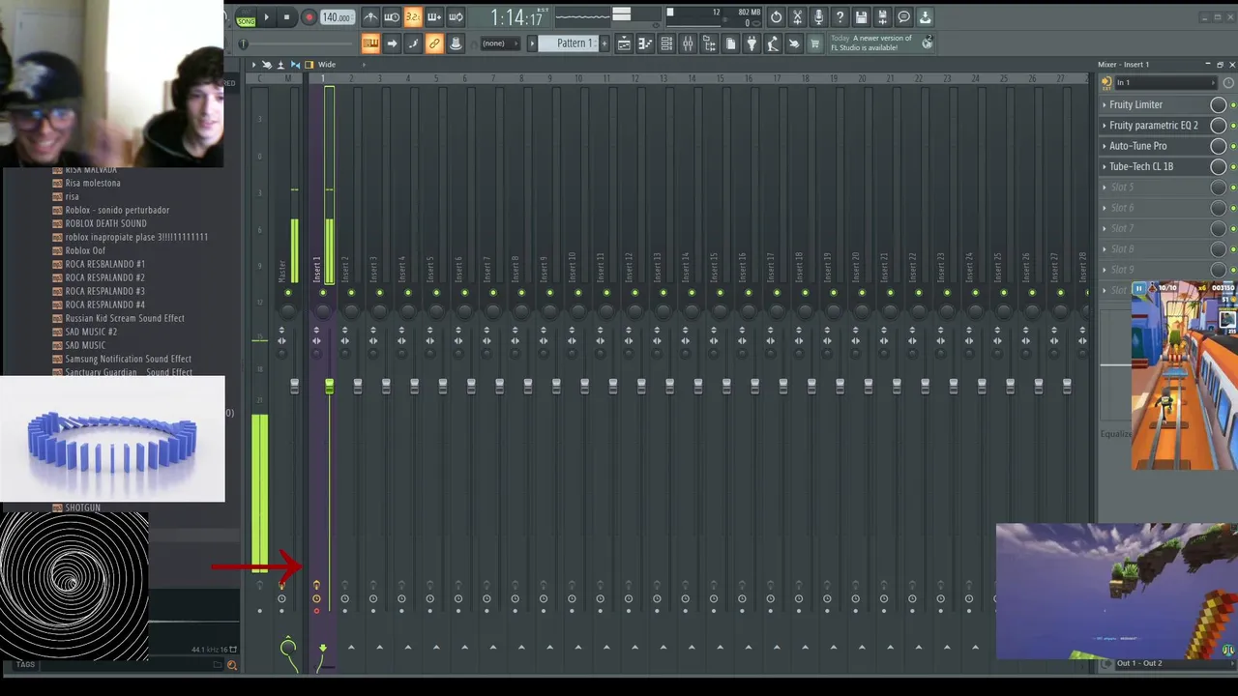Click the render/export audio icon
Viewport: 1238px width, 696px height.
[882, 17]
